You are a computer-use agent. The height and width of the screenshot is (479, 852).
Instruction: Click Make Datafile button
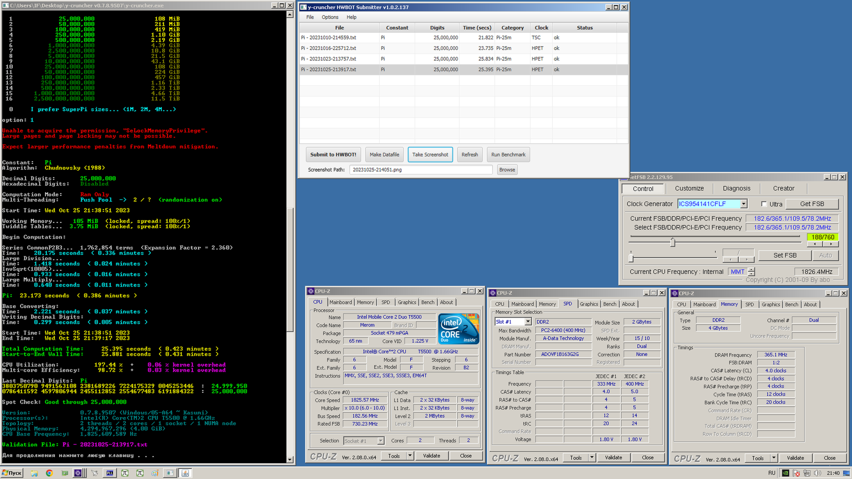384,155
